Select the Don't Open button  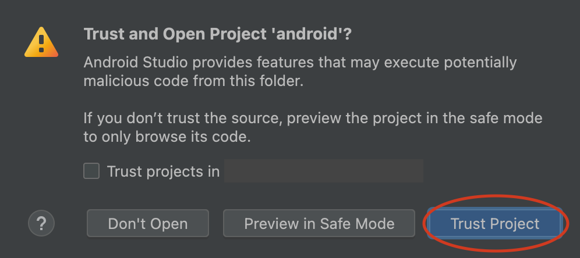(x=148, y=224)
